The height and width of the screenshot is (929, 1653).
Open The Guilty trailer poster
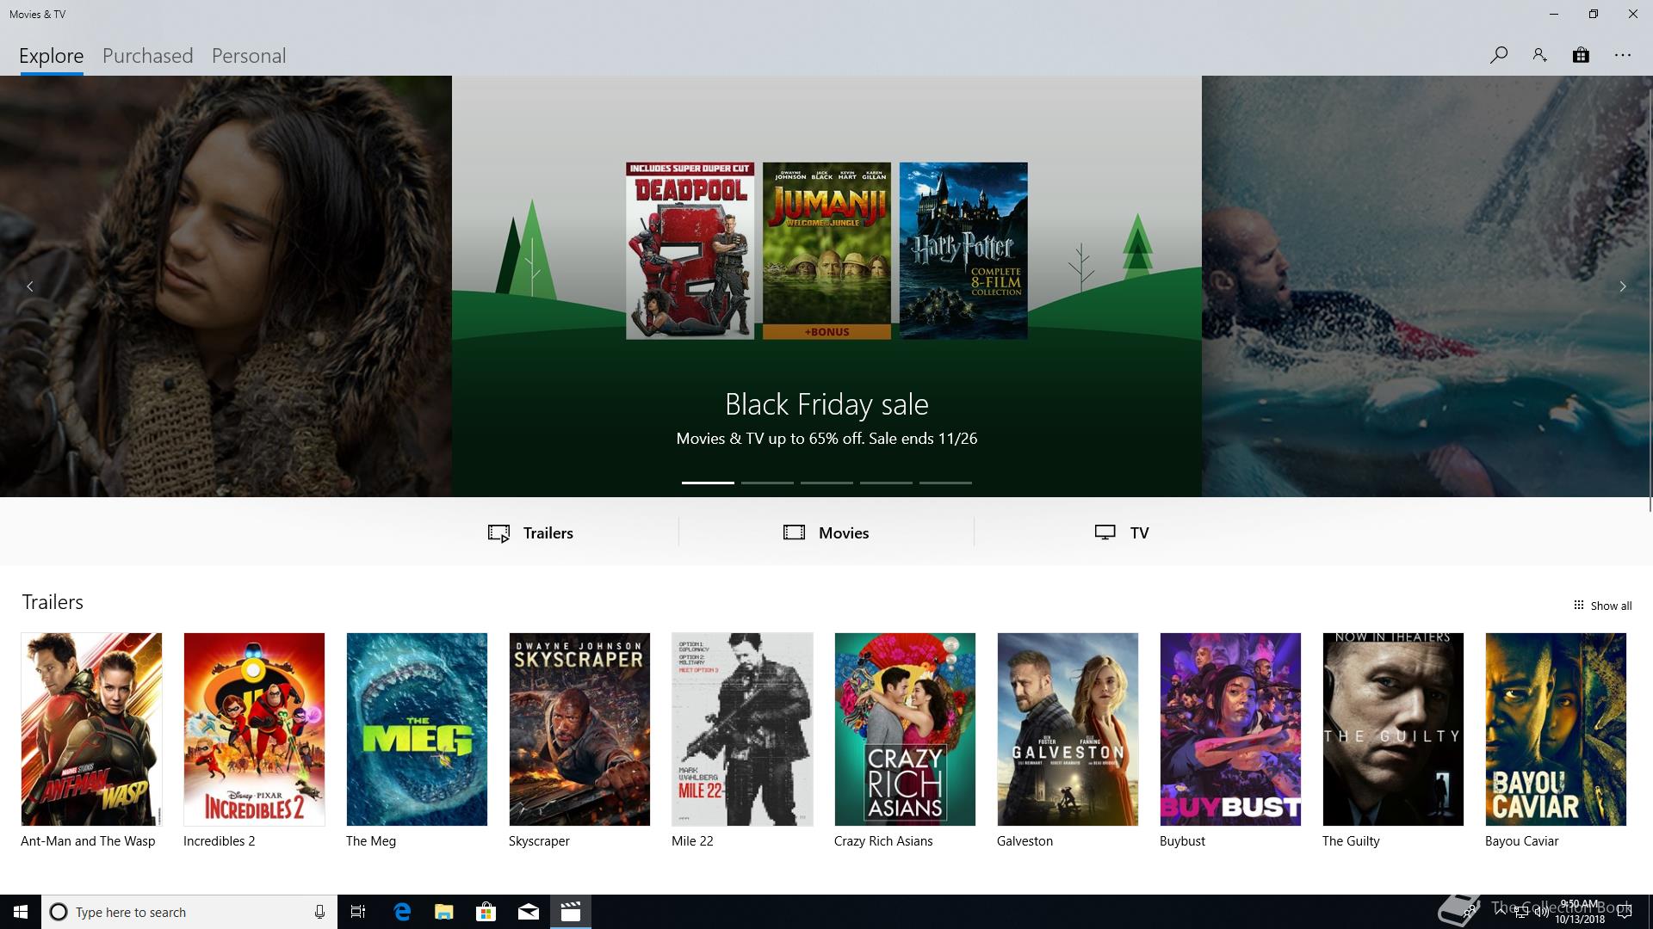pyautogui.click(x=1393, y=729)
